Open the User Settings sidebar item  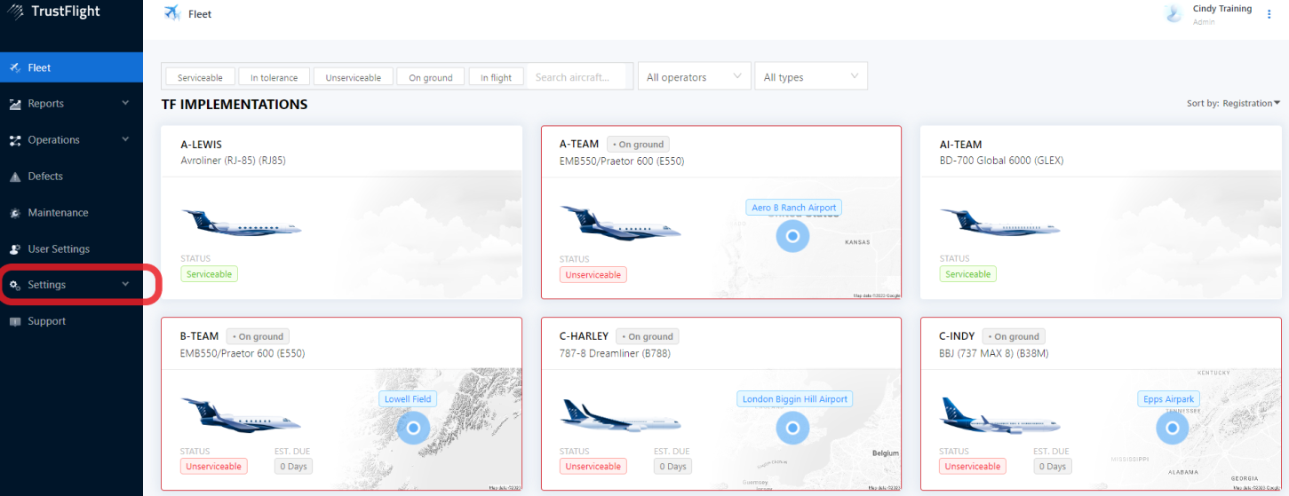[71, 249]
